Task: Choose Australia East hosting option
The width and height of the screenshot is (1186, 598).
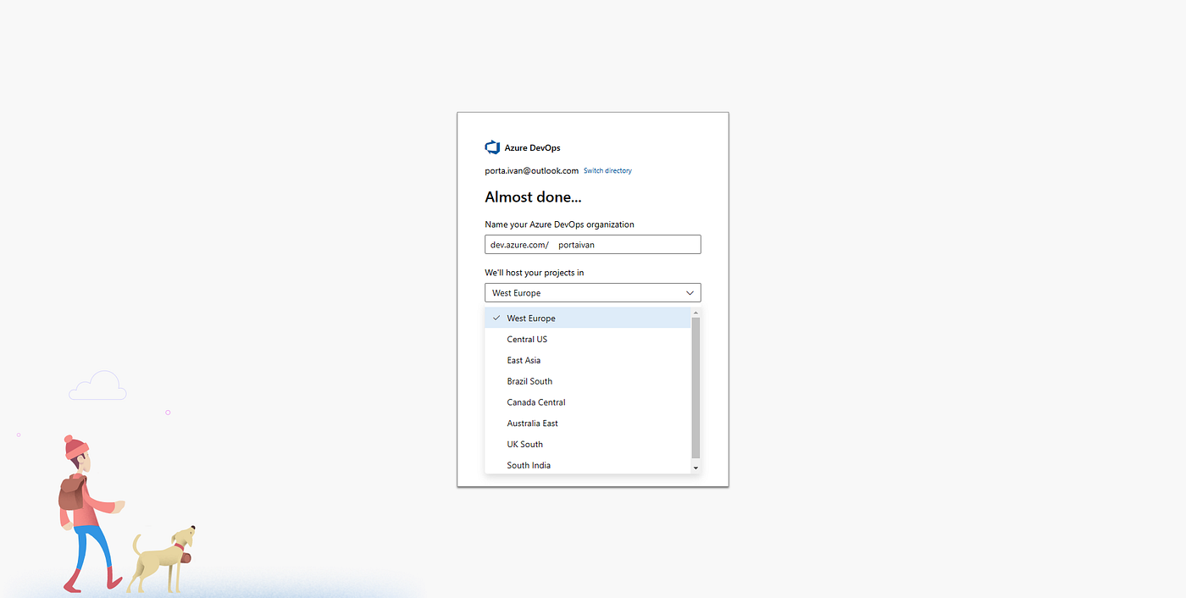Action: pyautogui.click(x=532, y=423)
